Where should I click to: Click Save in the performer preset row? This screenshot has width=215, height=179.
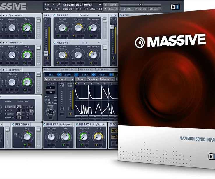80,79
